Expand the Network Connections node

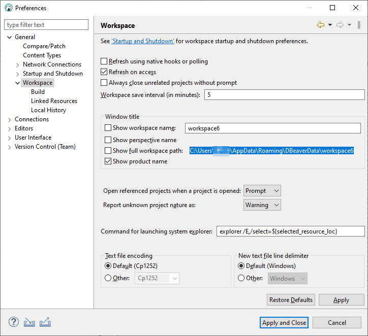coord(18,65)
